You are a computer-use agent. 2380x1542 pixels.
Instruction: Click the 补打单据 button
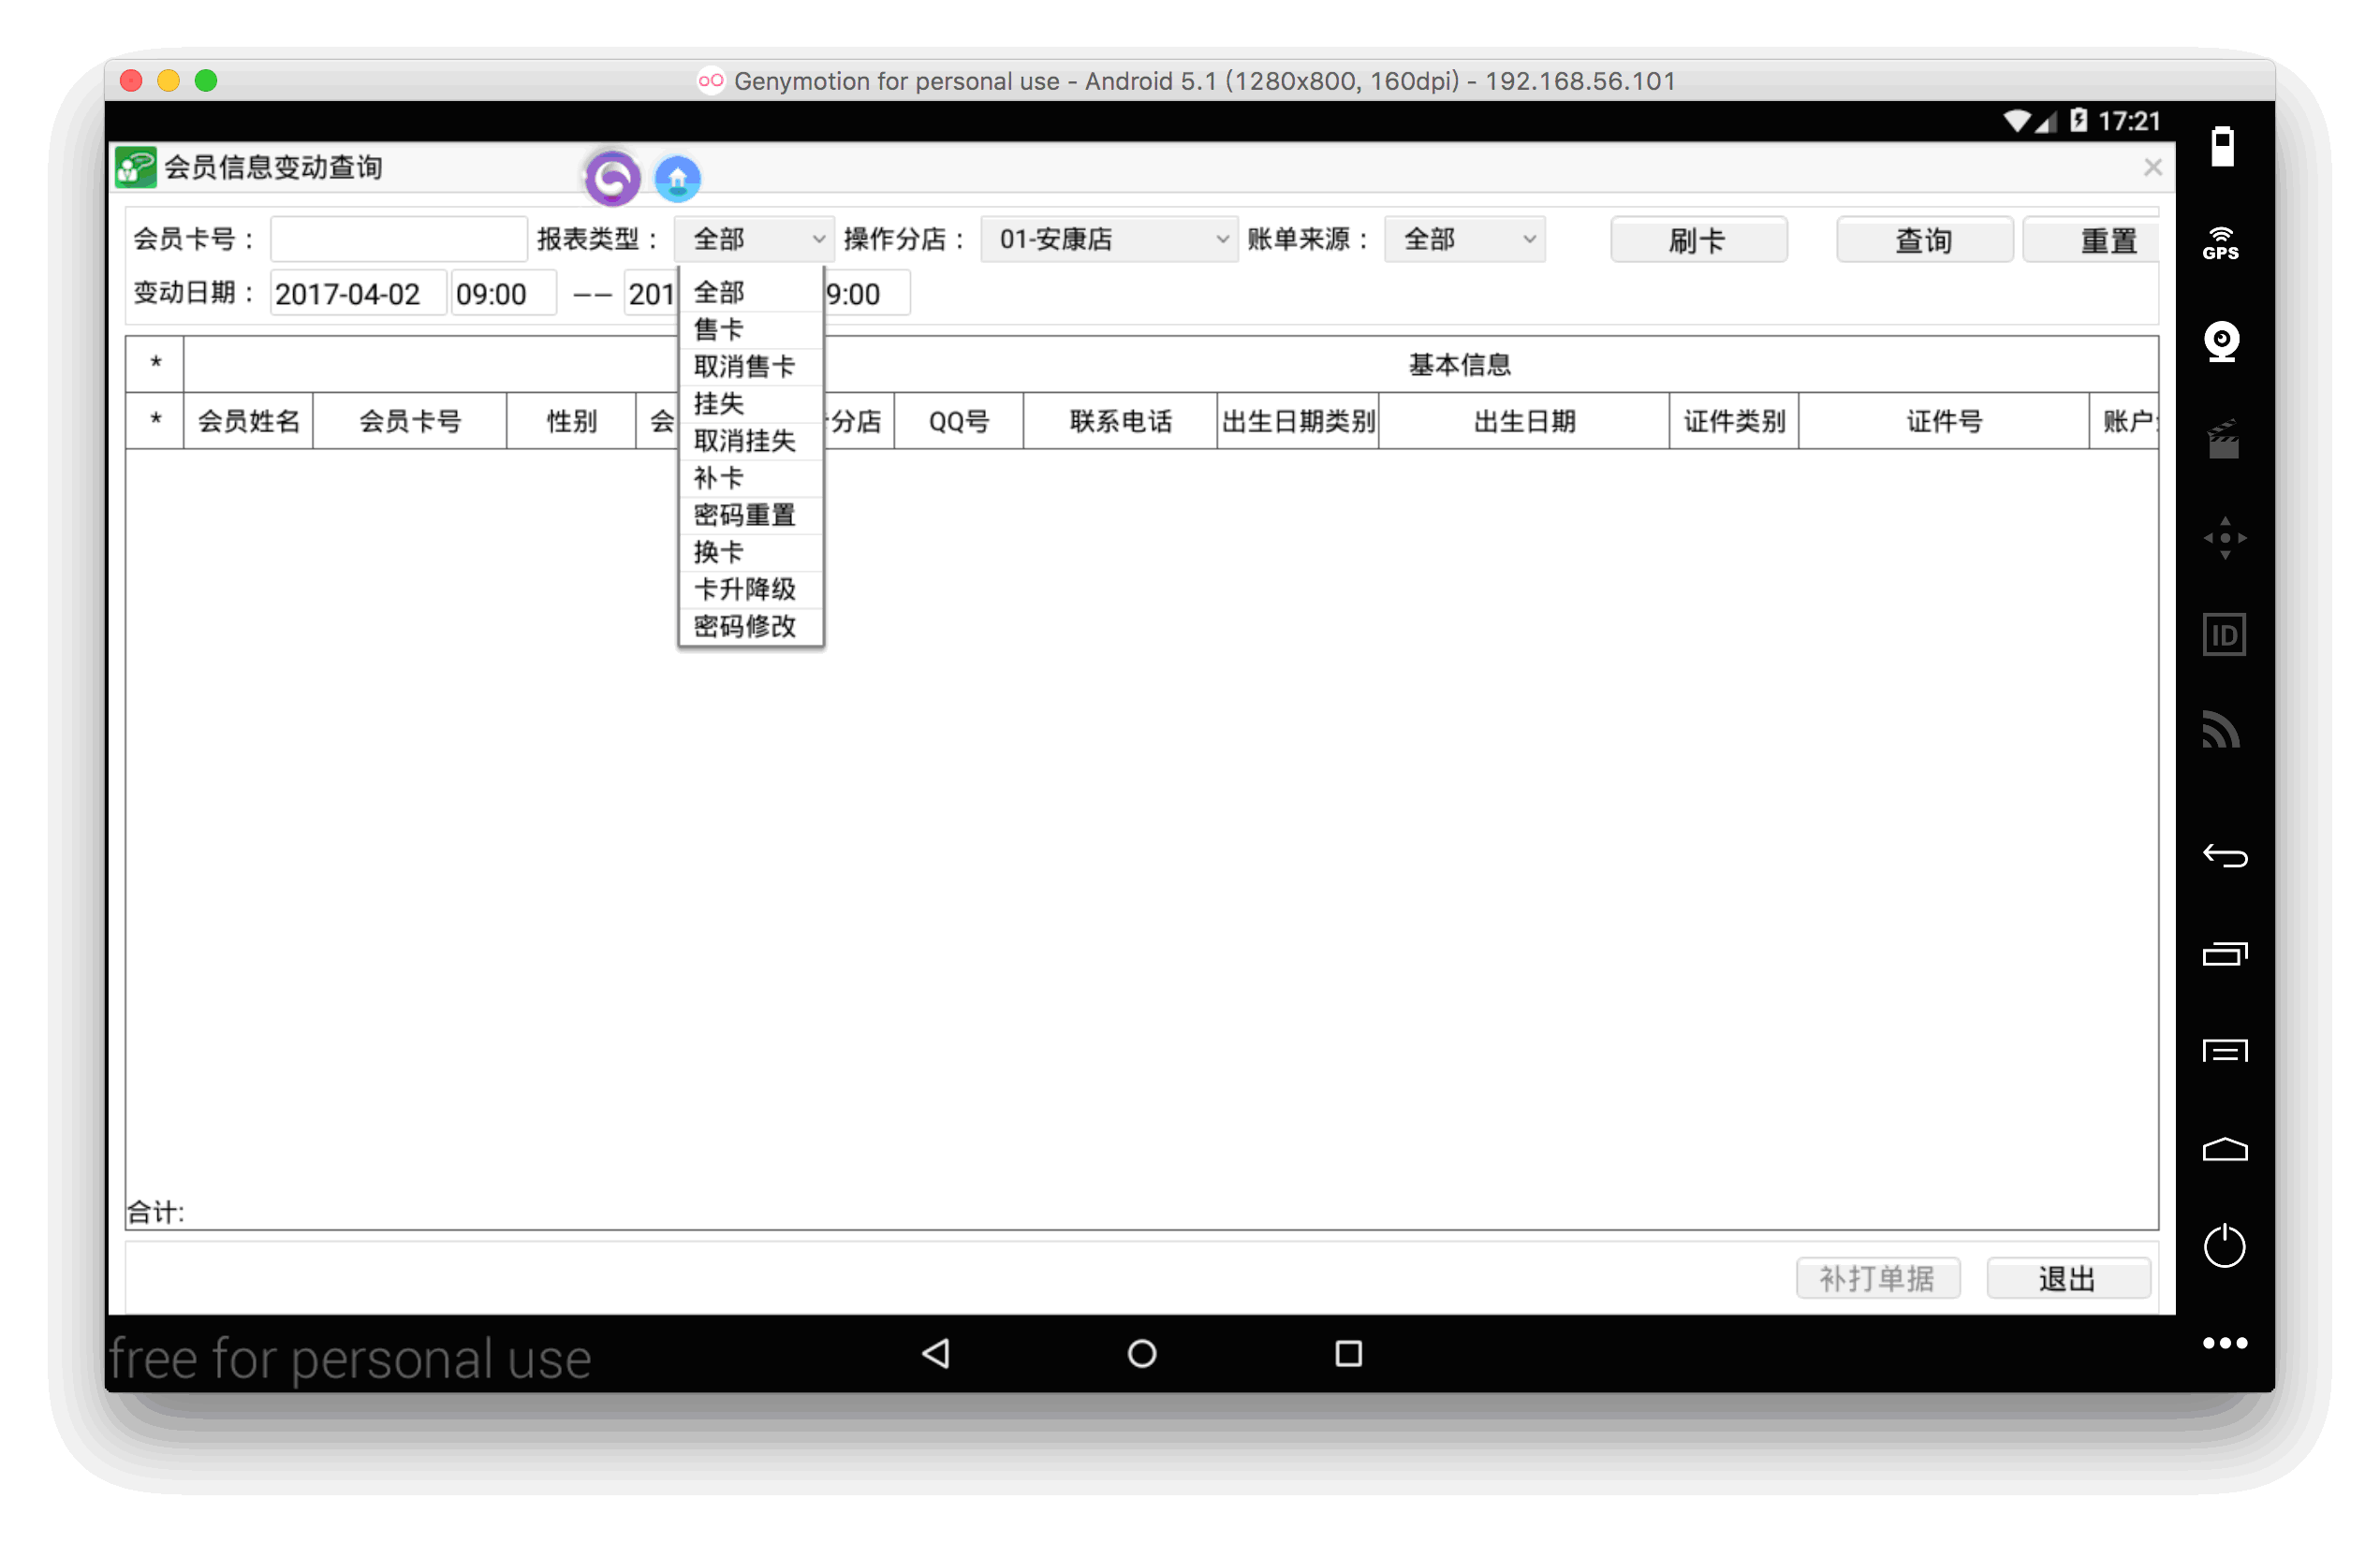pyautogui.click(x=1877, y=1278)
